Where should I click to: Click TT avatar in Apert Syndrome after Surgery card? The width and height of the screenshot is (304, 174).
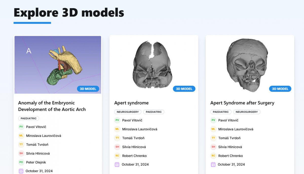click(213, 138)
